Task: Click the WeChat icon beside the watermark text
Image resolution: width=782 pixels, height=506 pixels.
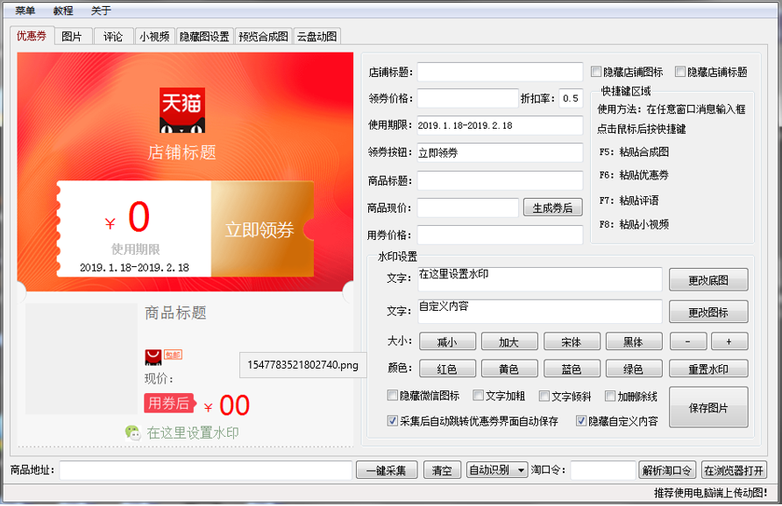Action: point(133,432)
